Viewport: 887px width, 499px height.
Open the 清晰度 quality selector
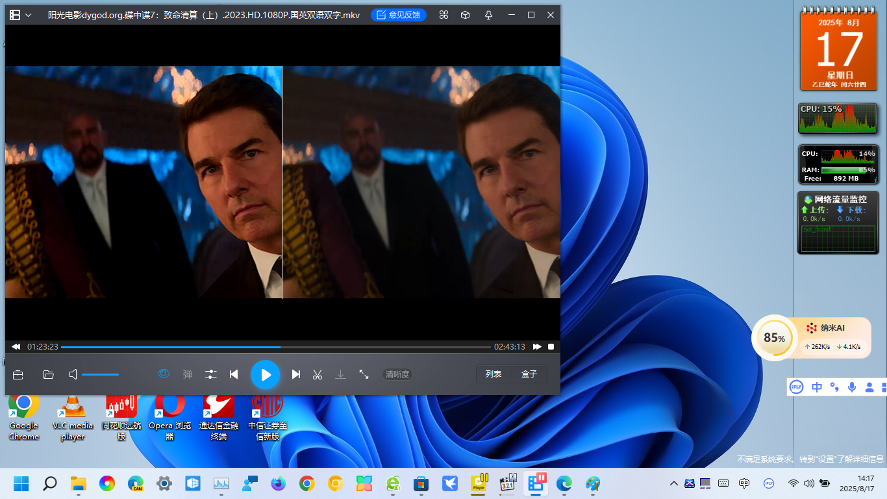[397, 374]
